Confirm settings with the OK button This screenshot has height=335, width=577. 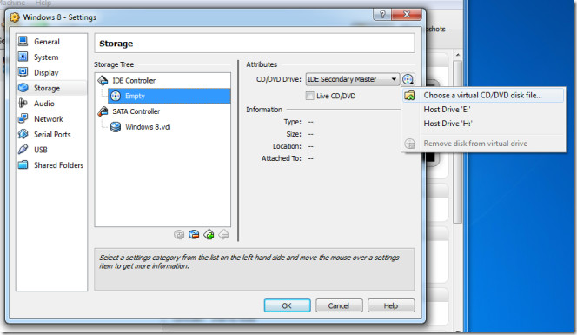point(287,305)
